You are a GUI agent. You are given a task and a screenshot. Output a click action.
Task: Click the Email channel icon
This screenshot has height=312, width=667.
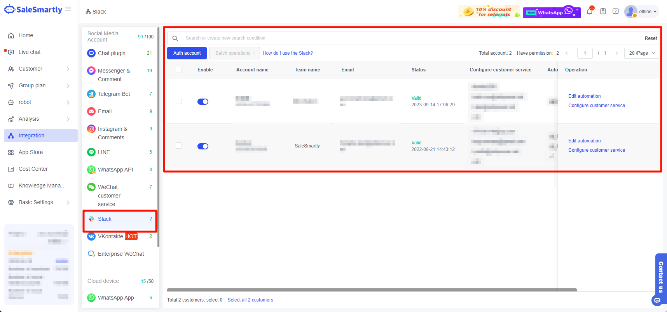click(x=91, y=111)
